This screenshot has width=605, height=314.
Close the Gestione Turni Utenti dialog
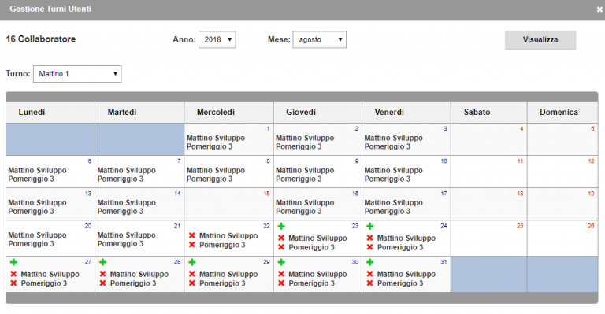point(599,9)
